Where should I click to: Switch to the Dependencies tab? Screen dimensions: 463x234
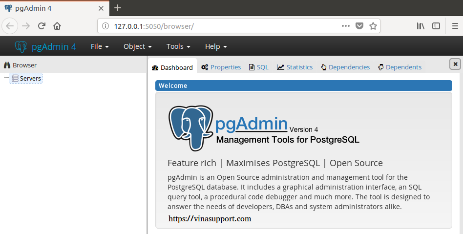345,67
